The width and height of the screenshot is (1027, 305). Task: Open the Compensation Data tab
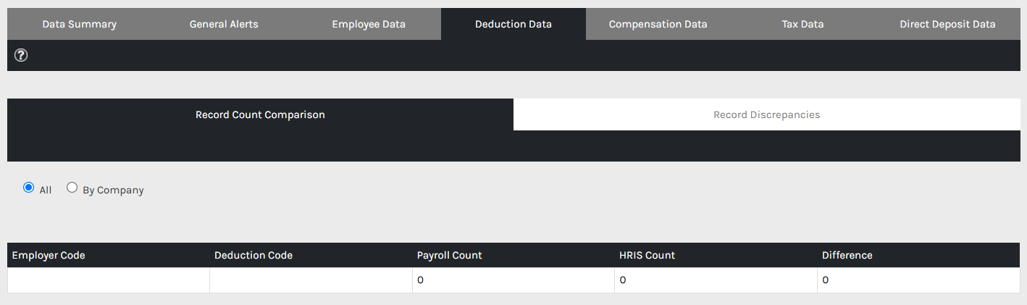(x=658, y=24)
